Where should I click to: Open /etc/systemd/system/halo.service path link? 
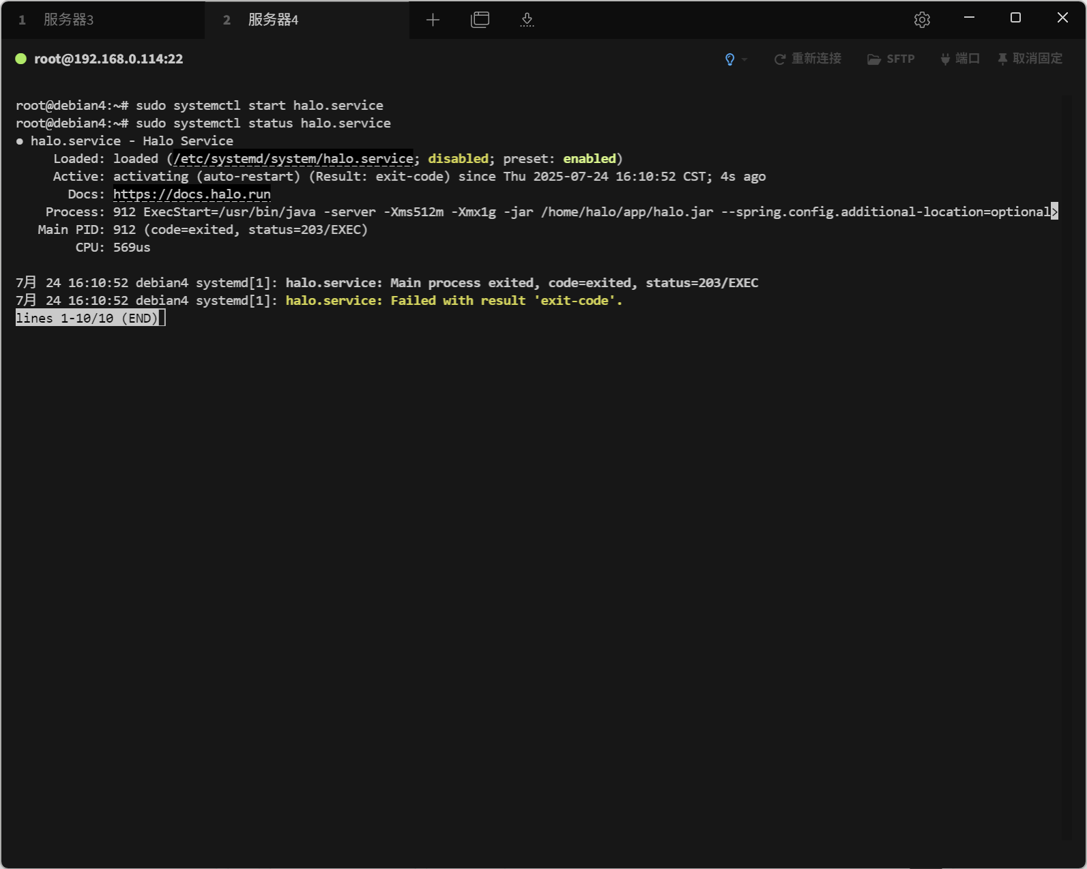[293, 159]
